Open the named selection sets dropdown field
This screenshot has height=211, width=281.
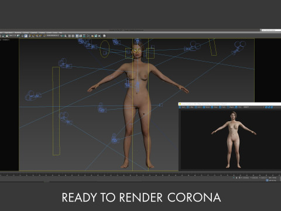coord(53,36)
